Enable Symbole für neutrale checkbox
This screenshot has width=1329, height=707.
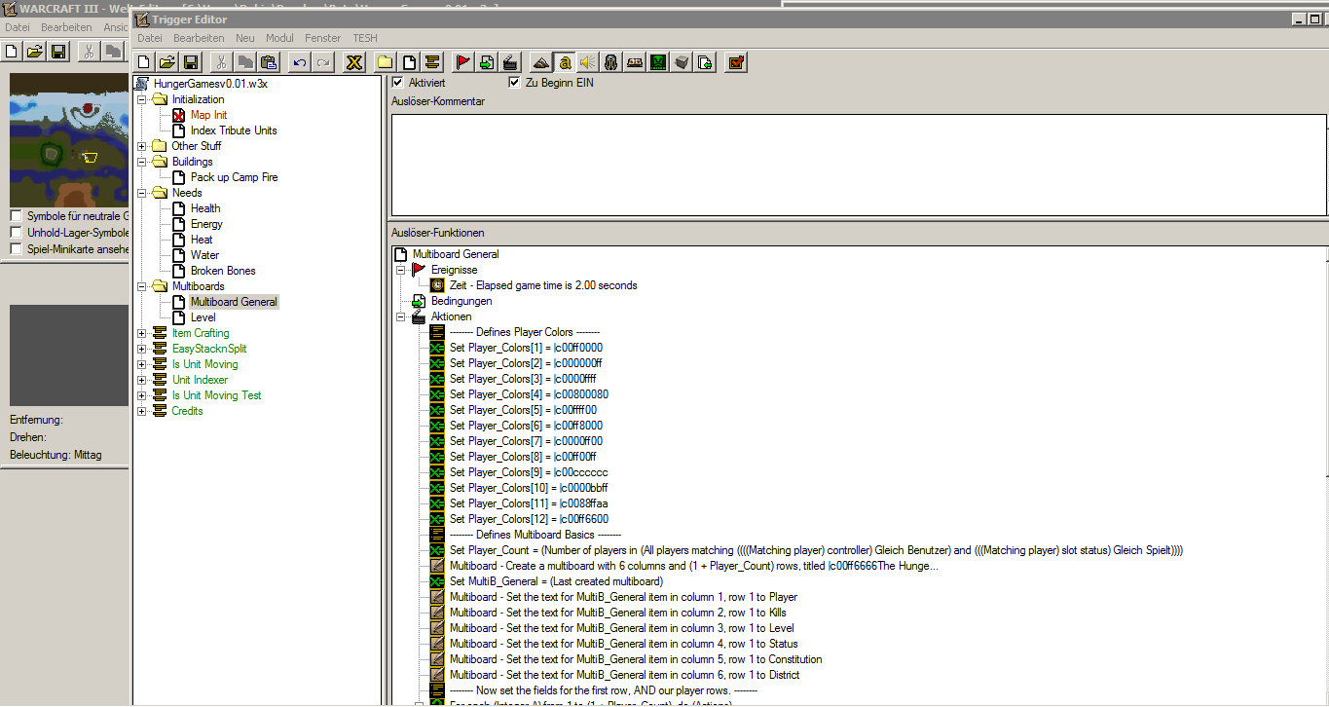click(16, 216)
